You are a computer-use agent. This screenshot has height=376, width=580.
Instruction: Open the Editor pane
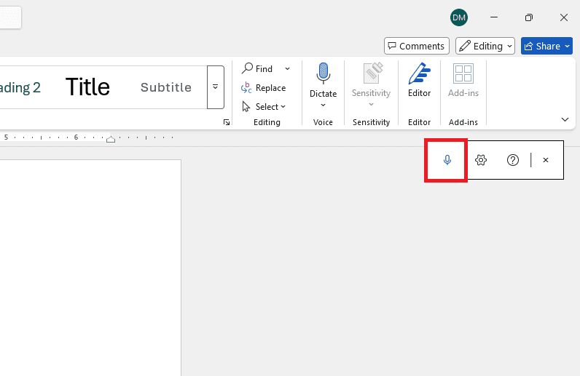pyautogui.click(x=419, y=80)
